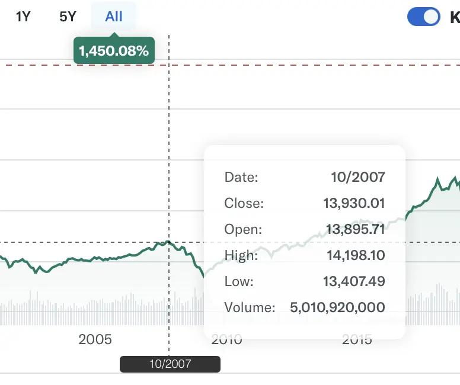Select the 1Y time range tab
This screenshot has width=460, height=385.
click(x=23, y=16)
